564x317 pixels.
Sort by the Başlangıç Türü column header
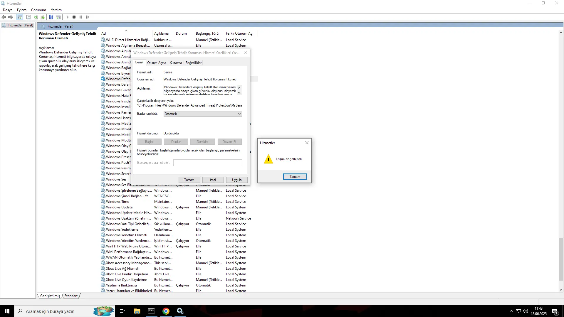(209, 33)
